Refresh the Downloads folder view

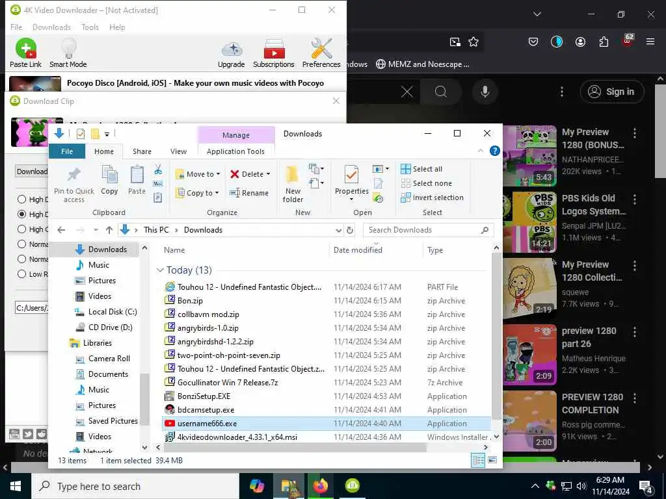coord(350,230)
